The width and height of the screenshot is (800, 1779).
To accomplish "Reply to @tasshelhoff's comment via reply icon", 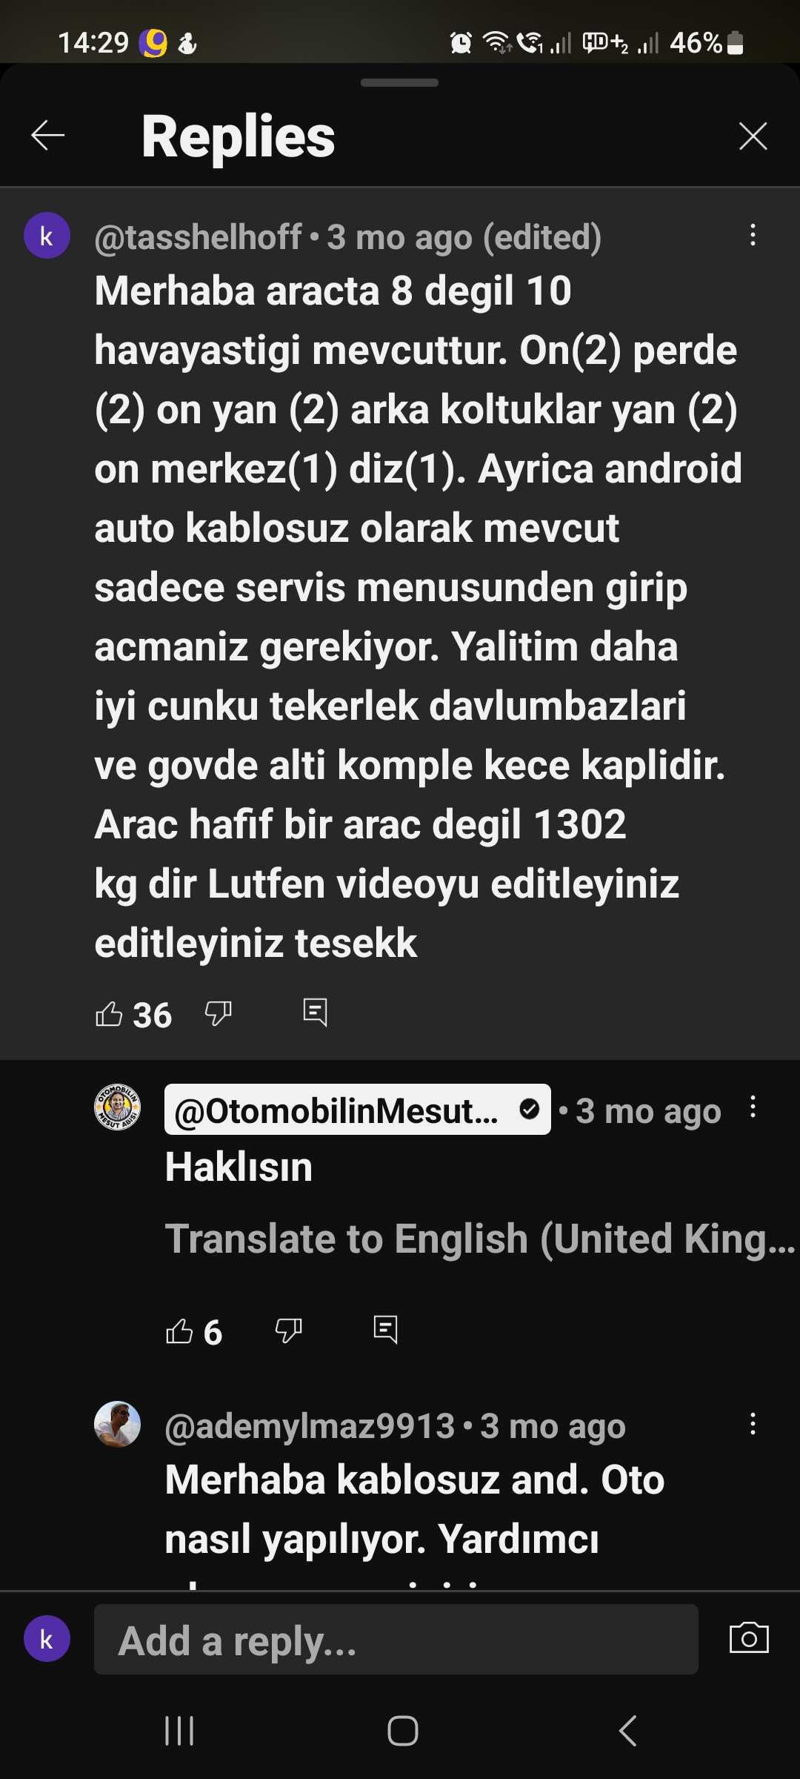I will pos(315,1012).
